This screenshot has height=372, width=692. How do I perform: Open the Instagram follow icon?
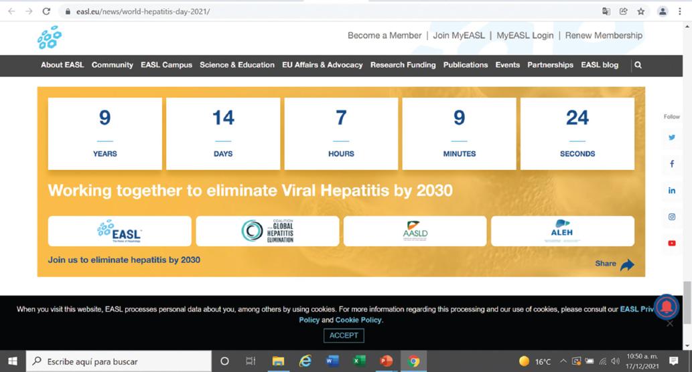(x=671, y=217)
